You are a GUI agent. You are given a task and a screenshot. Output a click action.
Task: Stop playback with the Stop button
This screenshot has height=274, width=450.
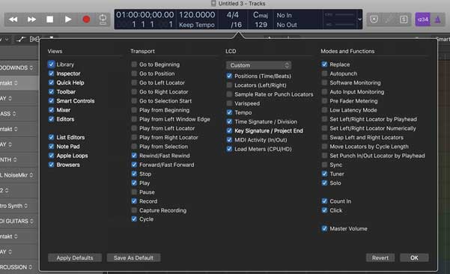(50, 19)
